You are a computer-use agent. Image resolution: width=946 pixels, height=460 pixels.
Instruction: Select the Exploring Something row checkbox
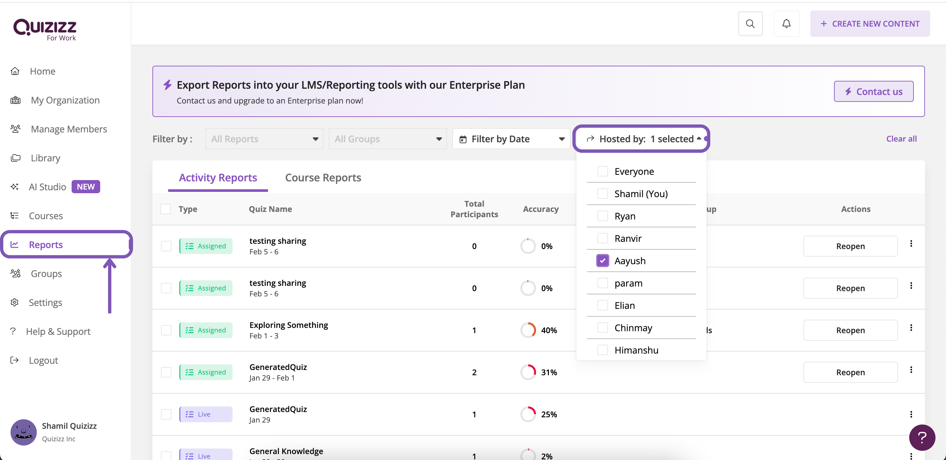click(x=166, y=330)
